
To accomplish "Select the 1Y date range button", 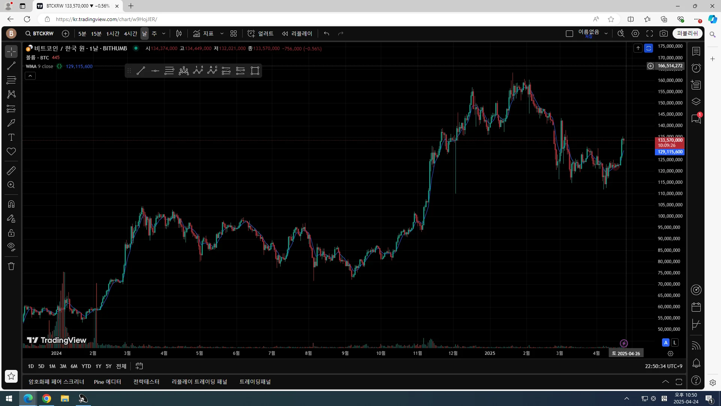I will click(98, 366).
